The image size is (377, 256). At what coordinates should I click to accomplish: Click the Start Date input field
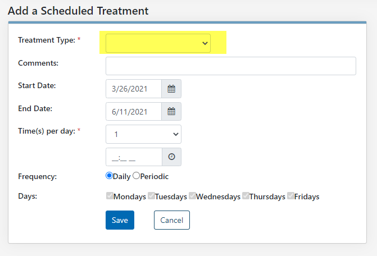coord(134,89)
